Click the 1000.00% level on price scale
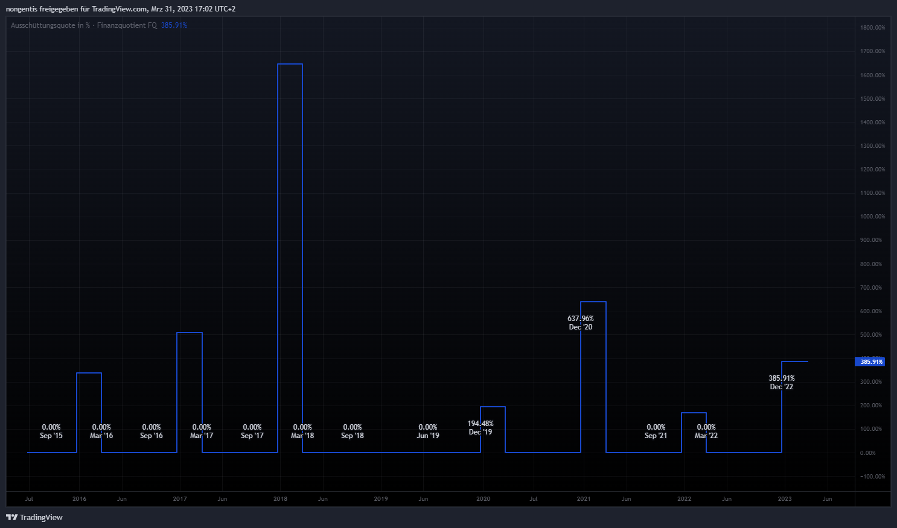The height and width of the screenshot is (528, 897). click(x=872, y=217)
